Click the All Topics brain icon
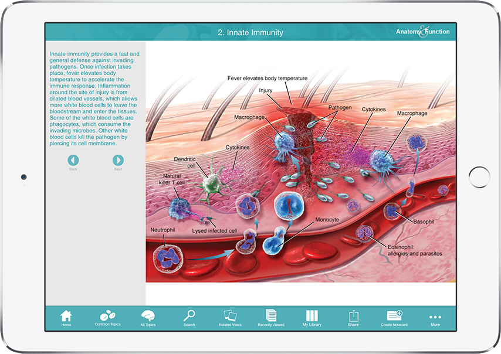Screen dimensions: 501x354 click(148, 316)
